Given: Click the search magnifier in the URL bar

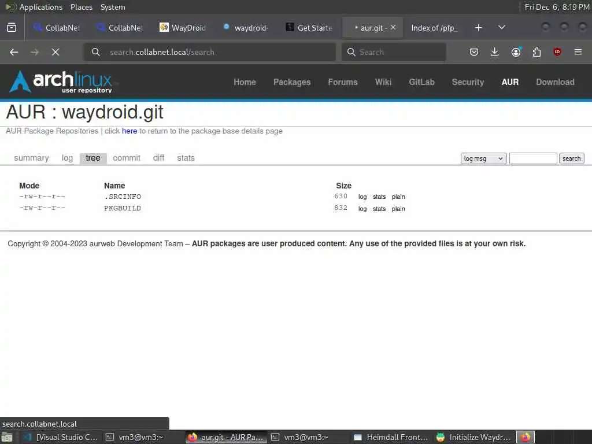Looking at the screenshot, I should [96, 52].
